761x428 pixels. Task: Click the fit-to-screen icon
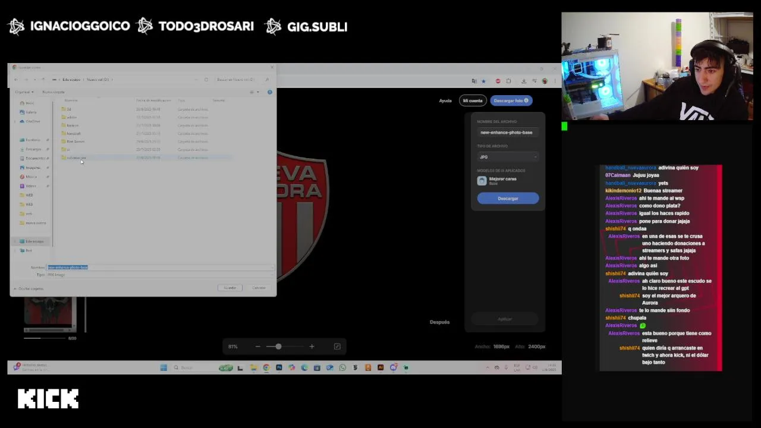tap(337, 347)
